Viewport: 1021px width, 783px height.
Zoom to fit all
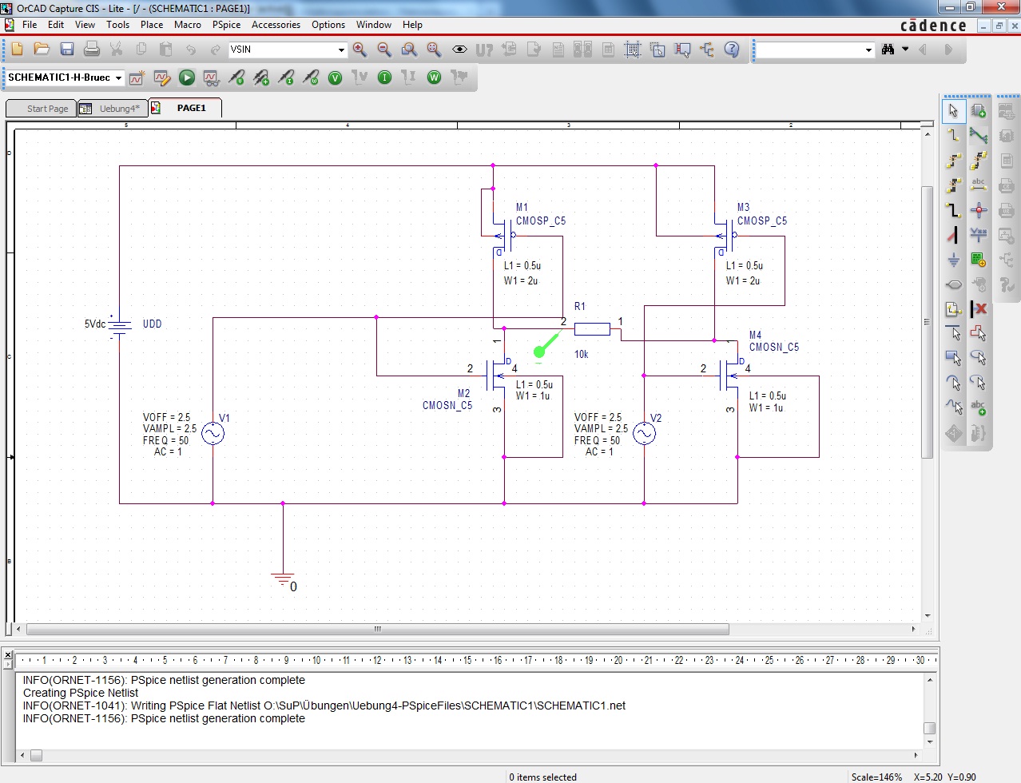tap(434, 50)
